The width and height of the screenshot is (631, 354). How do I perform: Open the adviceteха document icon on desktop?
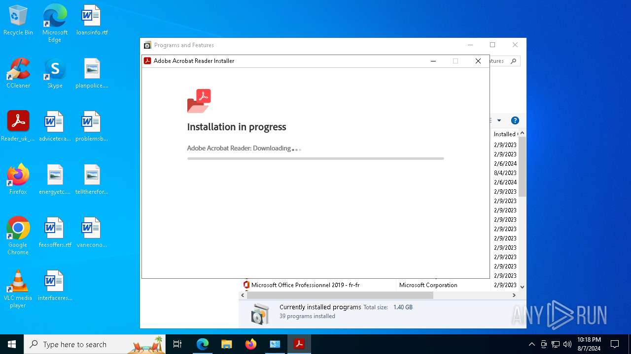[55, 126]
